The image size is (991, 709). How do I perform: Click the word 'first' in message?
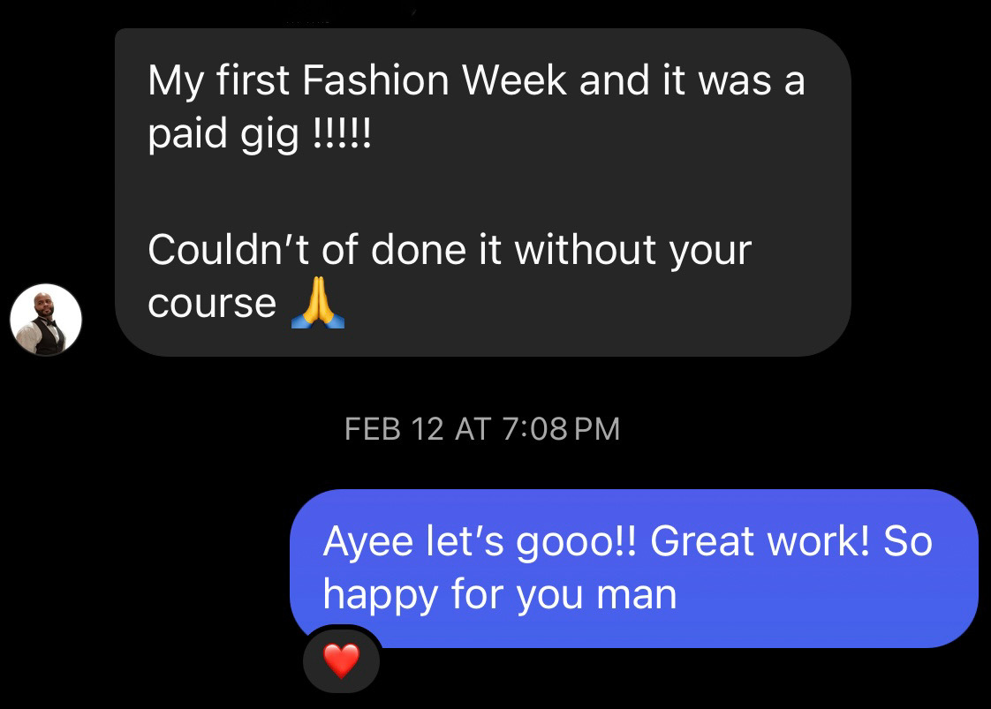point(253,80)
